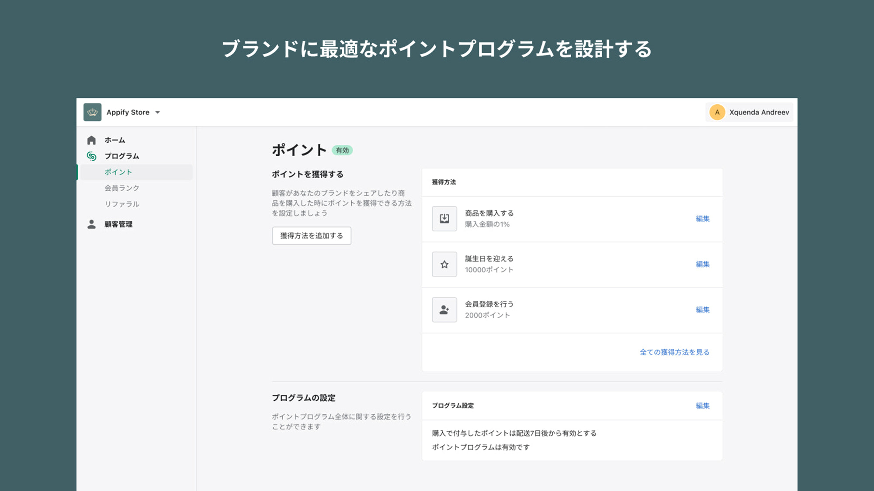Click the purchase box icon for 商品を購入する

pyautogui.click(x=444, y=219)
